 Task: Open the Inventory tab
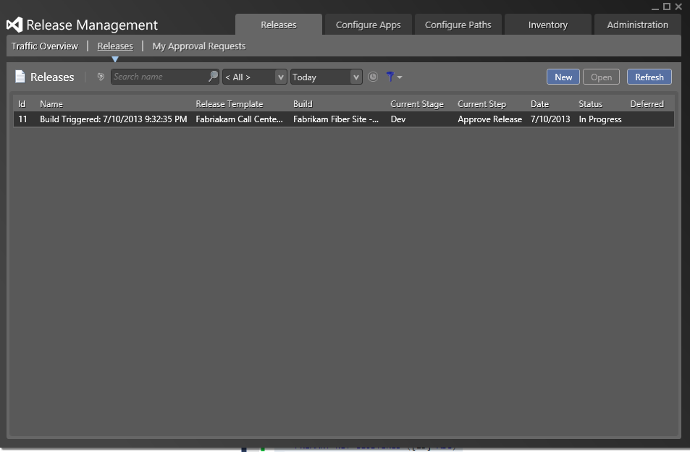548,25
